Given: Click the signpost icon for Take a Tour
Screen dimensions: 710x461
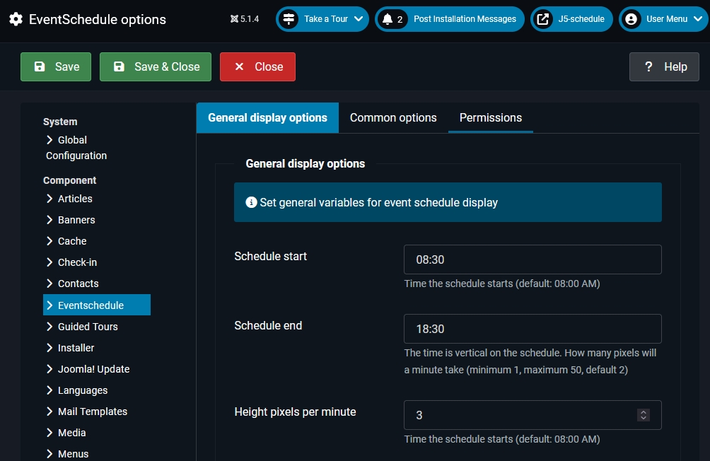Looking at the screenshot, I should 289,19.
